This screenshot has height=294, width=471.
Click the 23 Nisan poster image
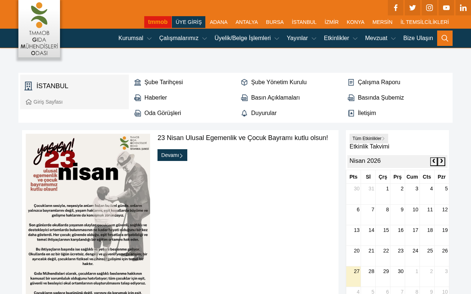point(88,214)
